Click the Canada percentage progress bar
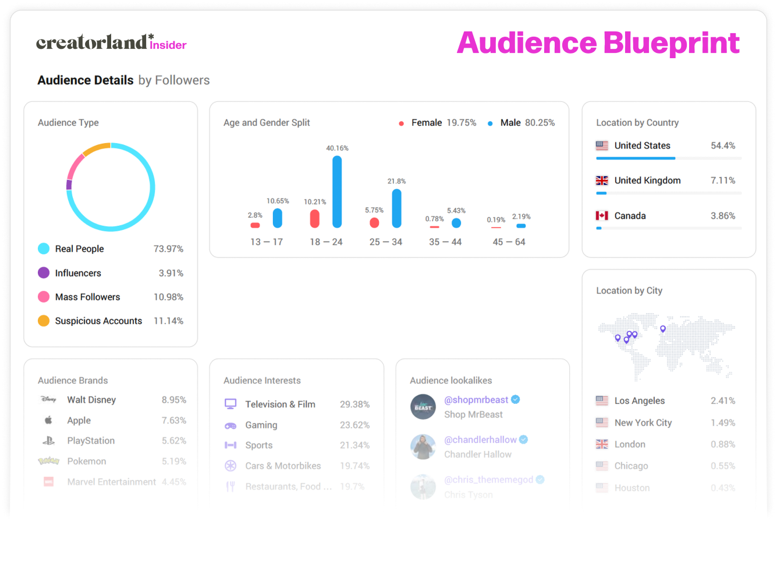 point(669,228)
